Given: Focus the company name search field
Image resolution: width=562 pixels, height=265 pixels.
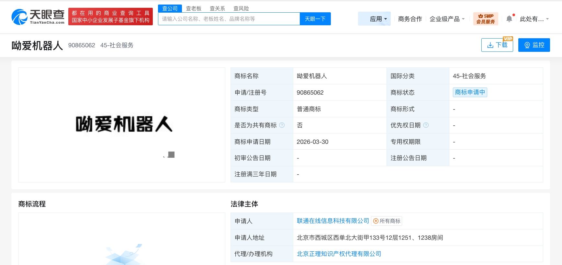Looking at the screenshot, I should [x=229, y=19].
